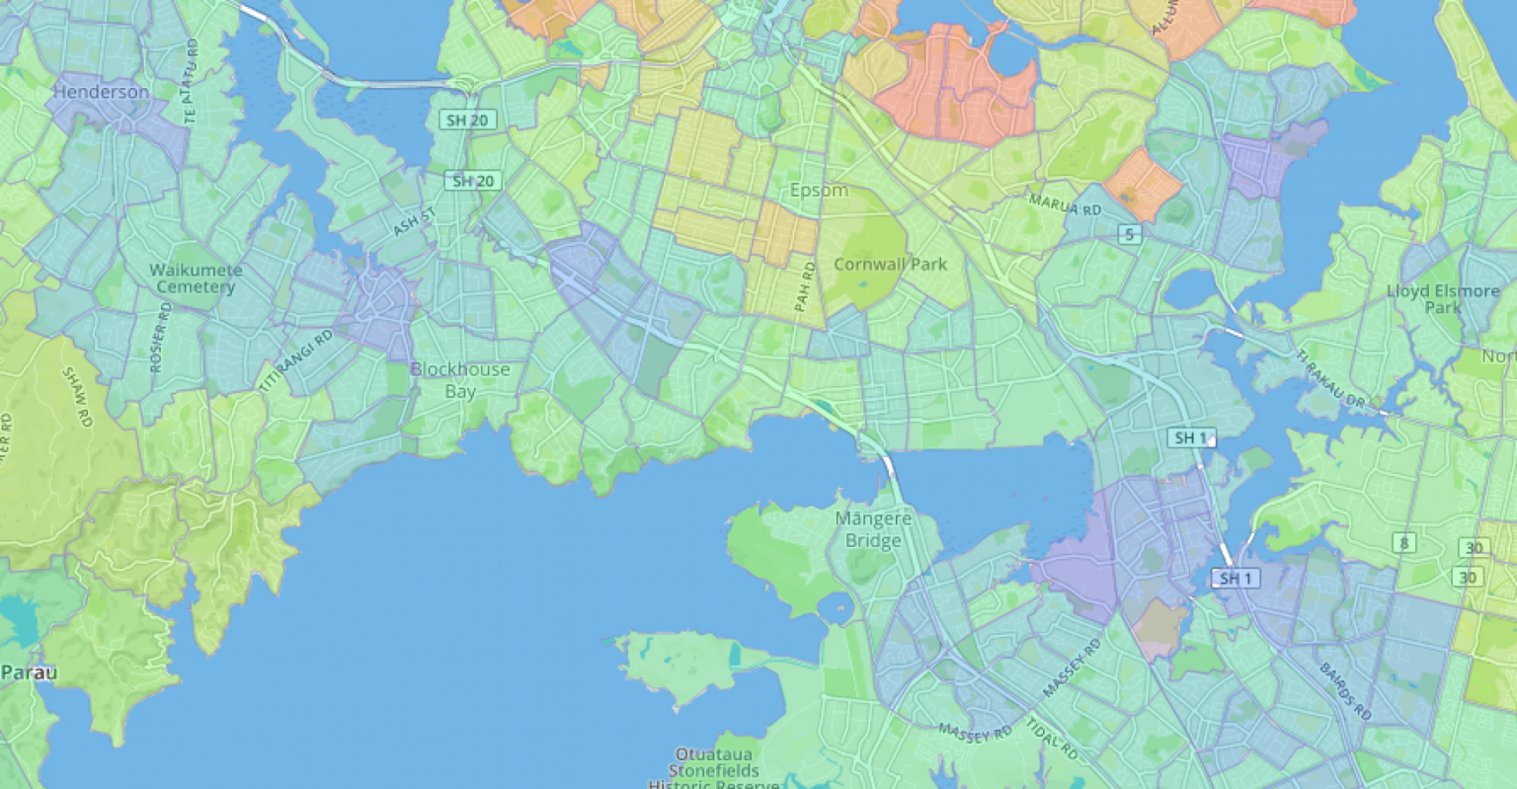Click the SH 20 shield nearest Ash St

pyautogui.click(x=473, y=181)
